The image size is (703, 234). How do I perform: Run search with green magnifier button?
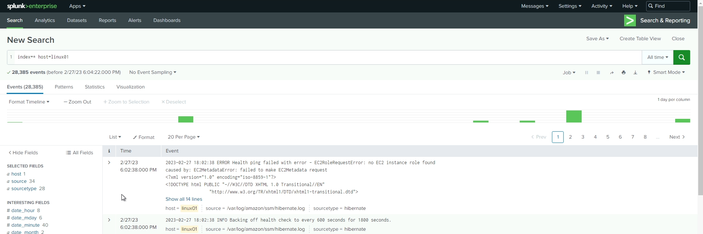tap(681, 57)
